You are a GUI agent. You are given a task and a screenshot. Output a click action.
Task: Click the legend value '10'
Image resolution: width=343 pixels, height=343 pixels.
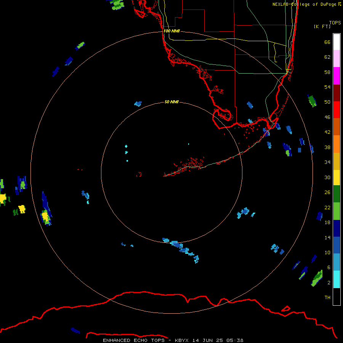pos(327,252)
